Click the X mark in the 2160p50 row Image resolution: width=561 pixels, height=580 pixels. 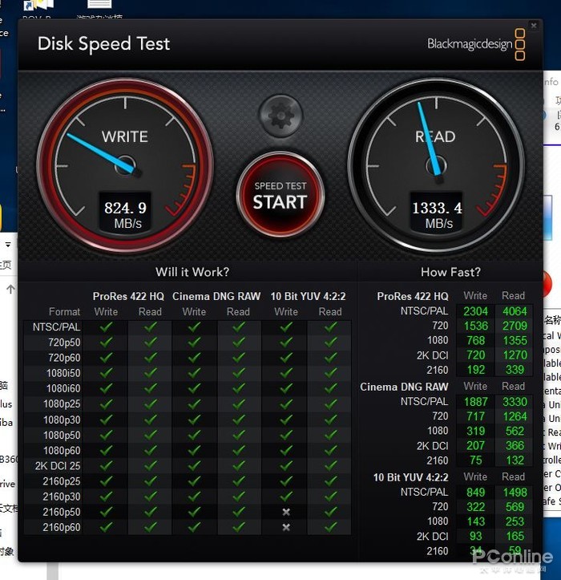286,512
